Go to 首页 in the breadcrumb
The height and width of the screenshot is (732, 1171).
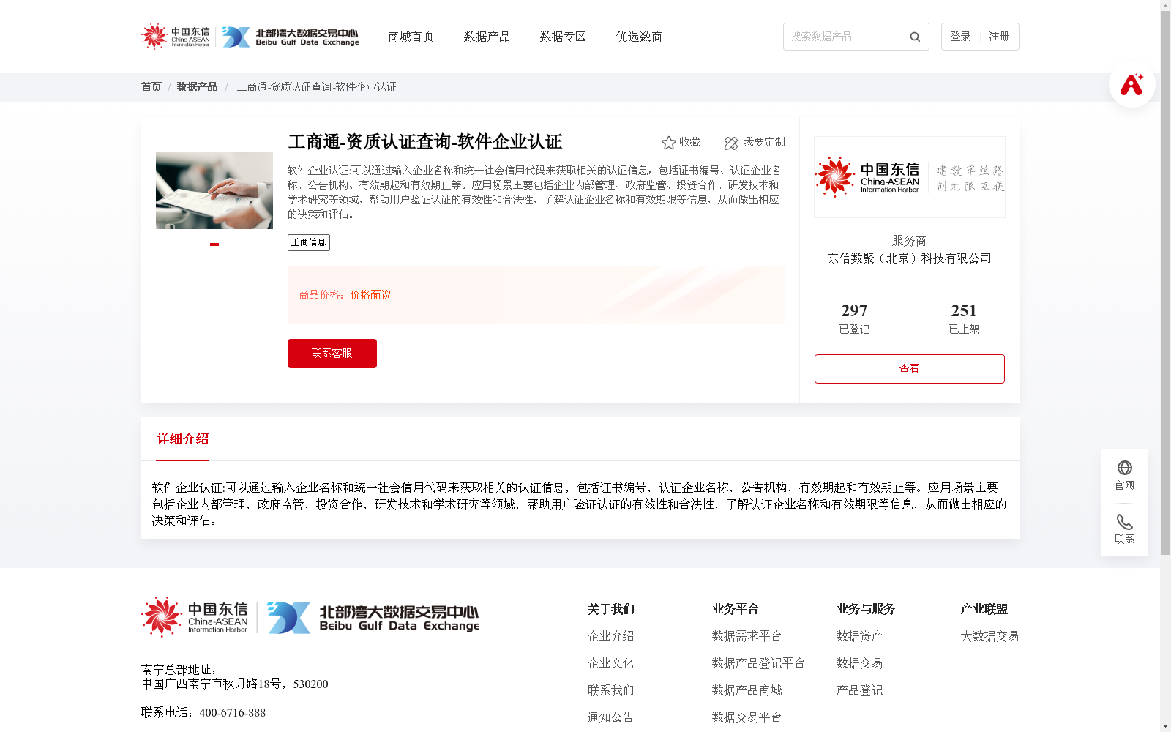(151, 87)
